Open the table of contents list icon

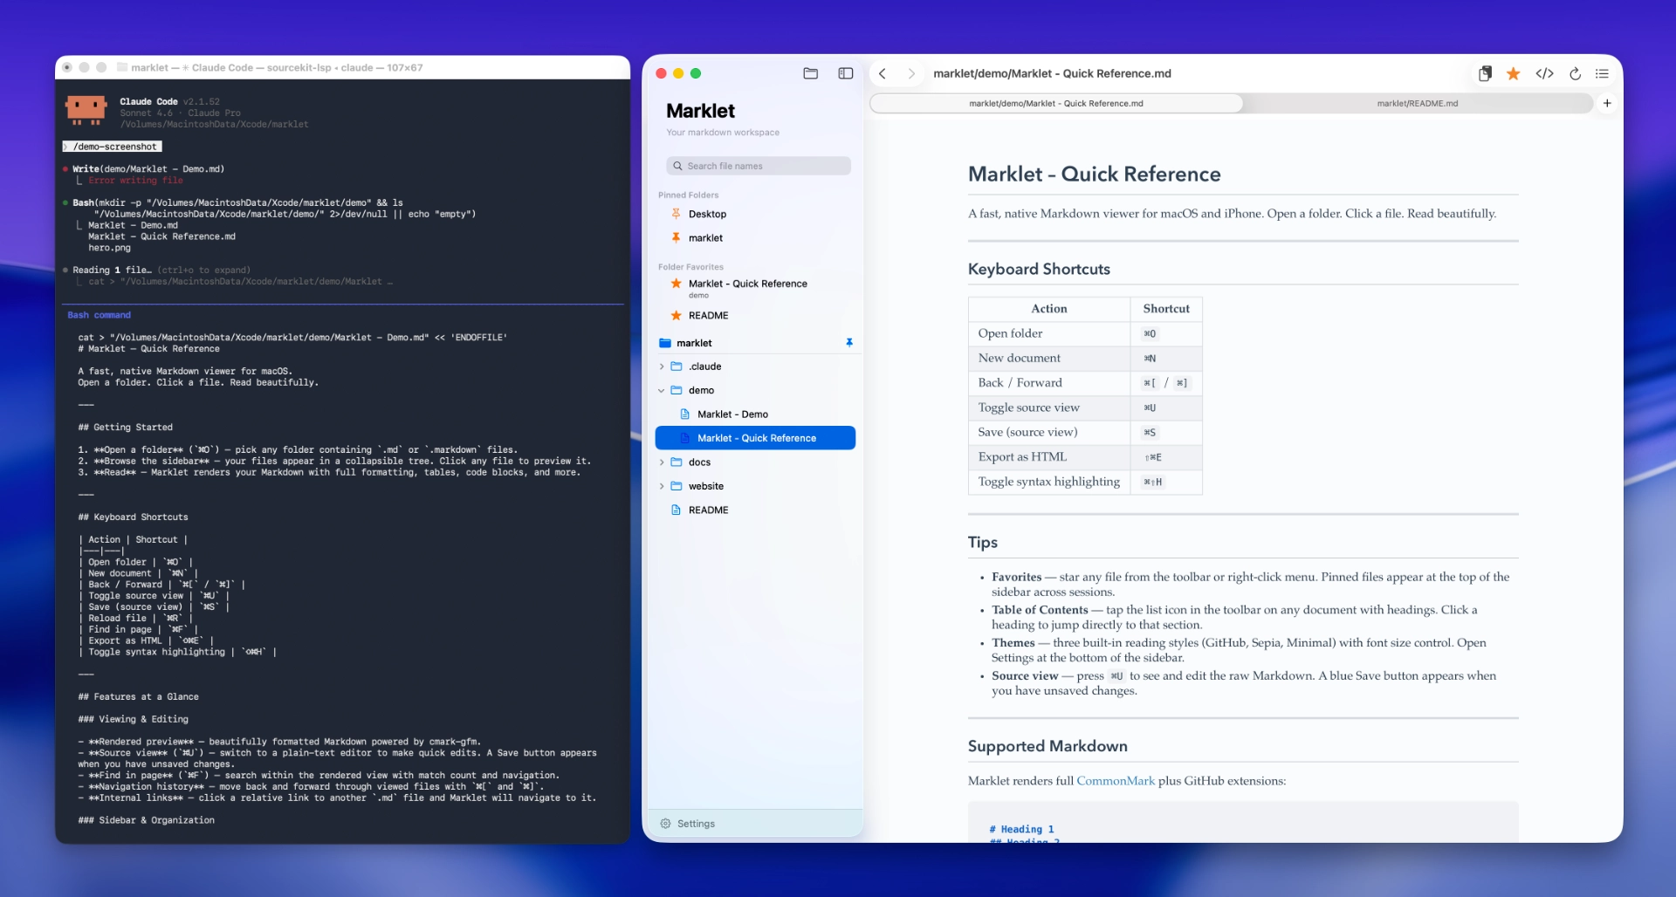tap(1603, 74)
